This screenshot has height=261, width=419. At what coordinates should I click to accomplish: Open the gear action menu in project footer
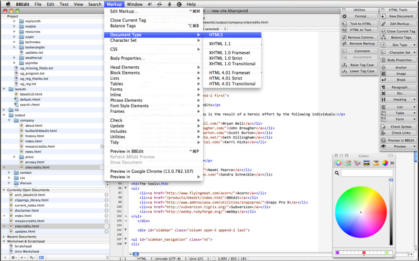(14, 257)
